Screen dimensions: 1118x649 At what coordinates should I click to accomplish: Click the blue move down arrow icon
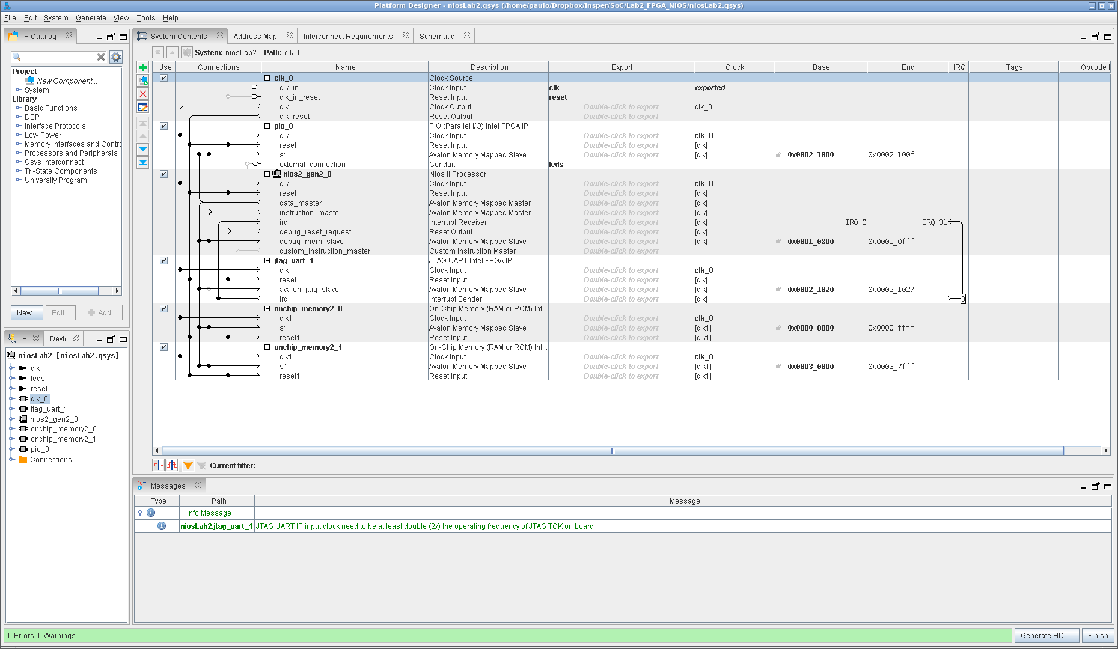[x=143, y=149]
